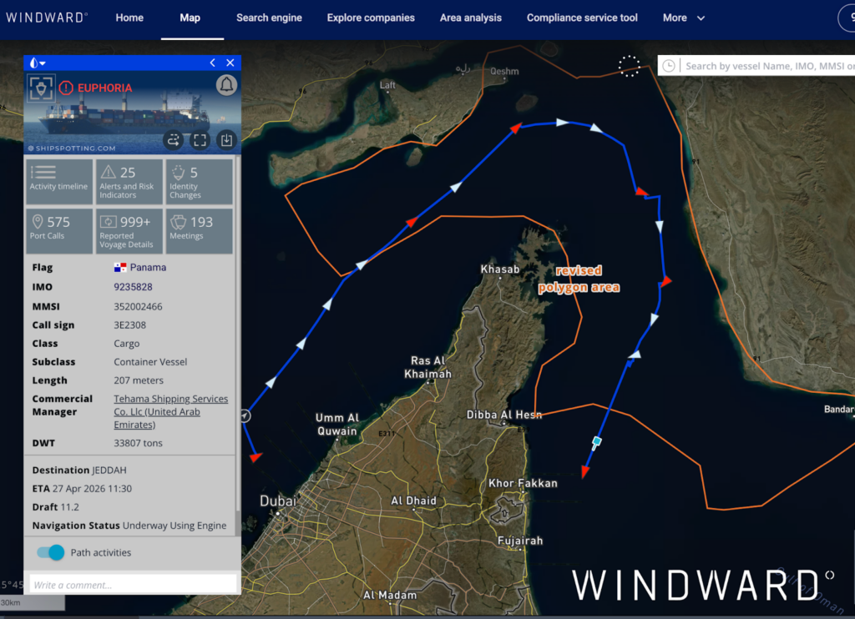Click the vessel panel scrollbar
Viewport: 855px width, 619px height.
coord(237,334)
